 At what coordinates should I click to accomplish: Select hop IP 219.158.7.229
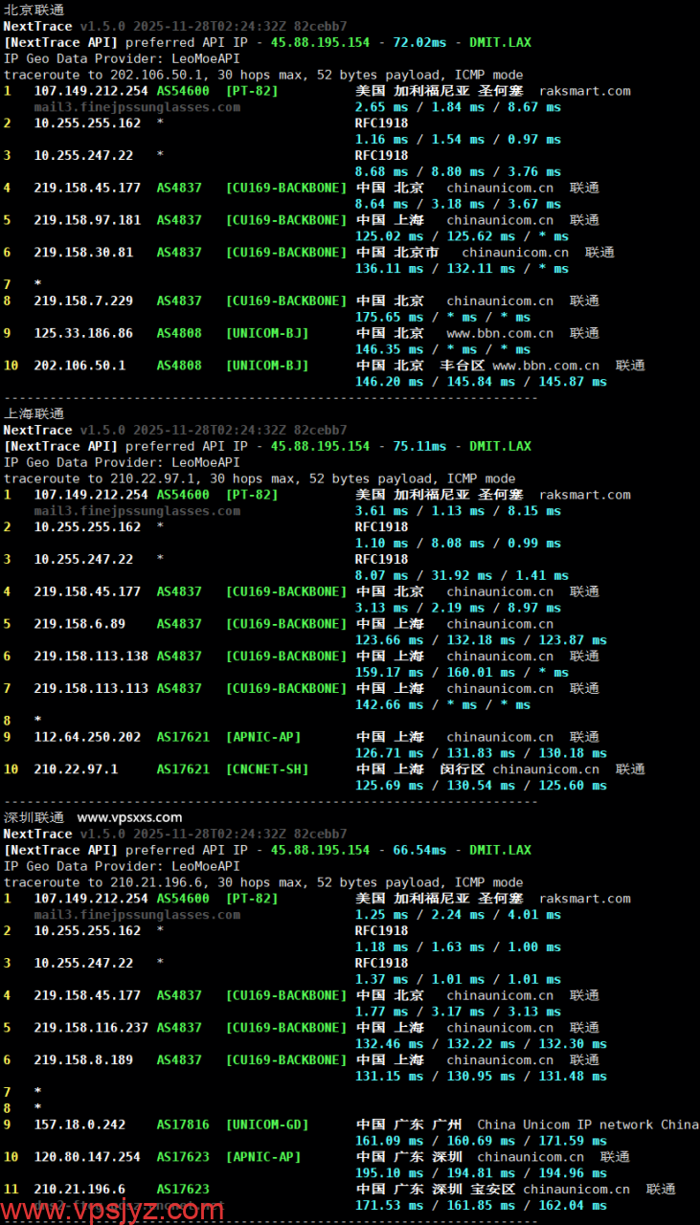tap(83, 301)
